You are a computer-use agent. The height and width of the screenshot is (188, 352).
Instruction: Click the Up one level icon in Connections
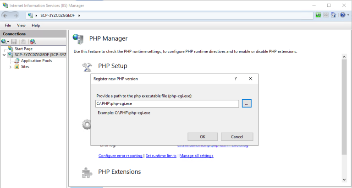23,42
